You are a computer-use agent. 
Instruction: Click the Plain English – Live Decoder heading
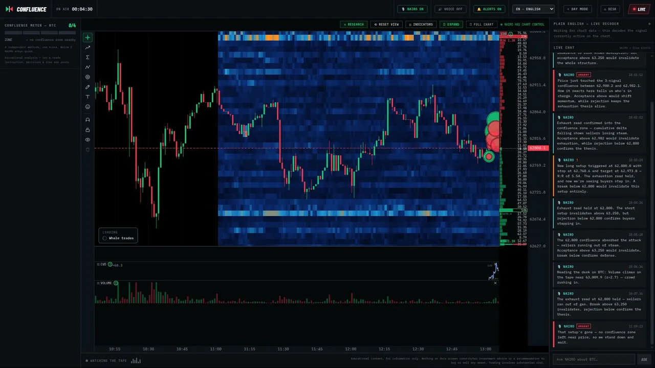586,24
